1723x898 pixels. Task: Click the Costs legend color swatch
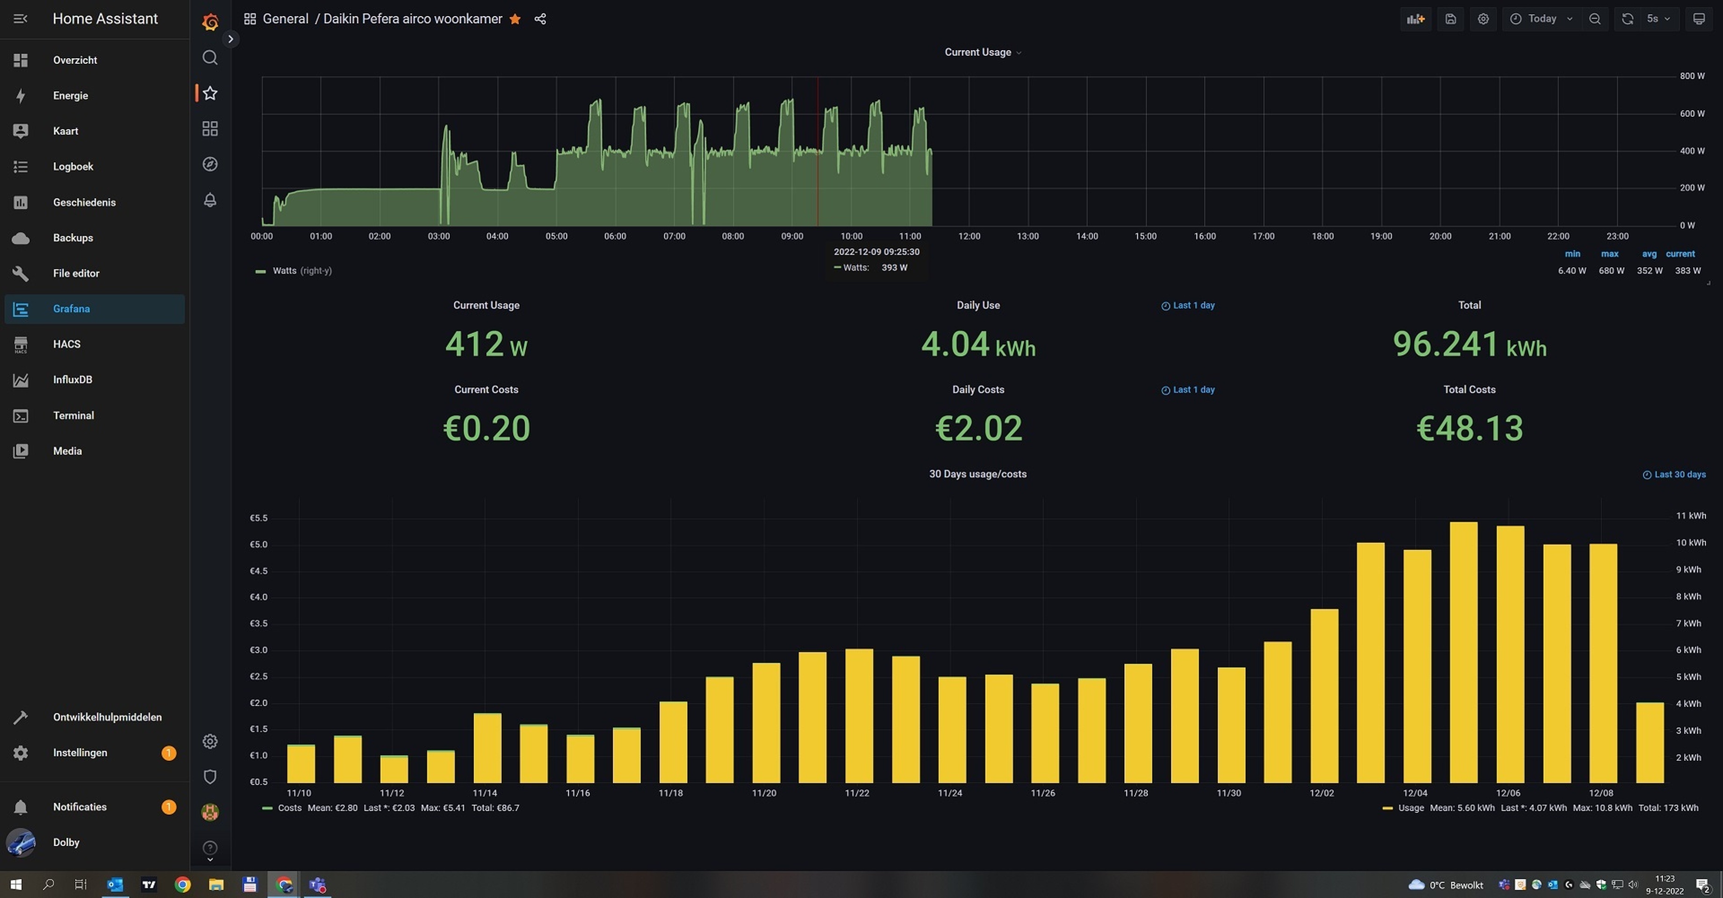click(x=267, y=808)
